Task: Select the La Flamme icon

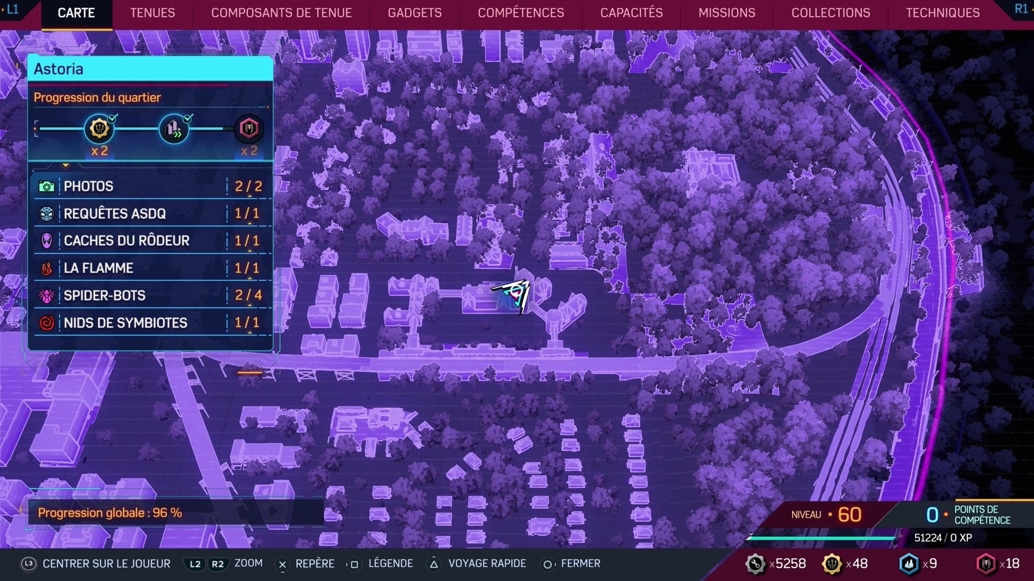Action: pos(47,268)
